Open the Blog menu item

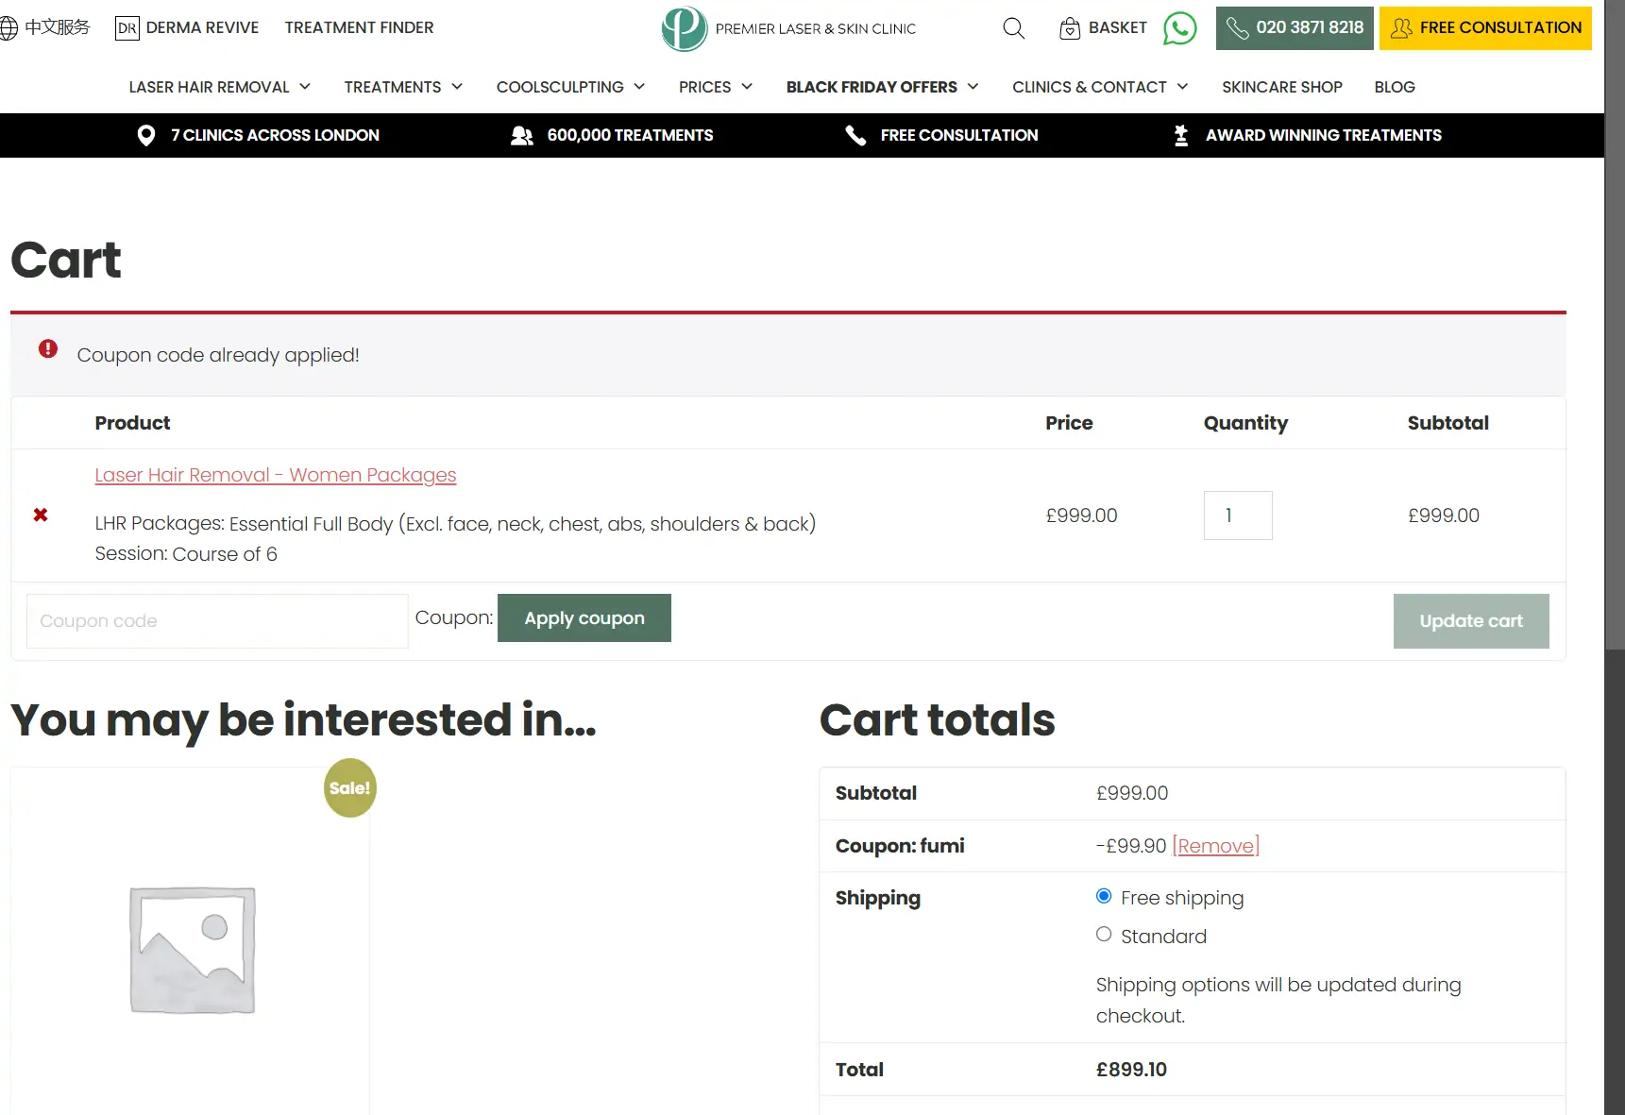pyautogui.click(x=1394, y=87)
